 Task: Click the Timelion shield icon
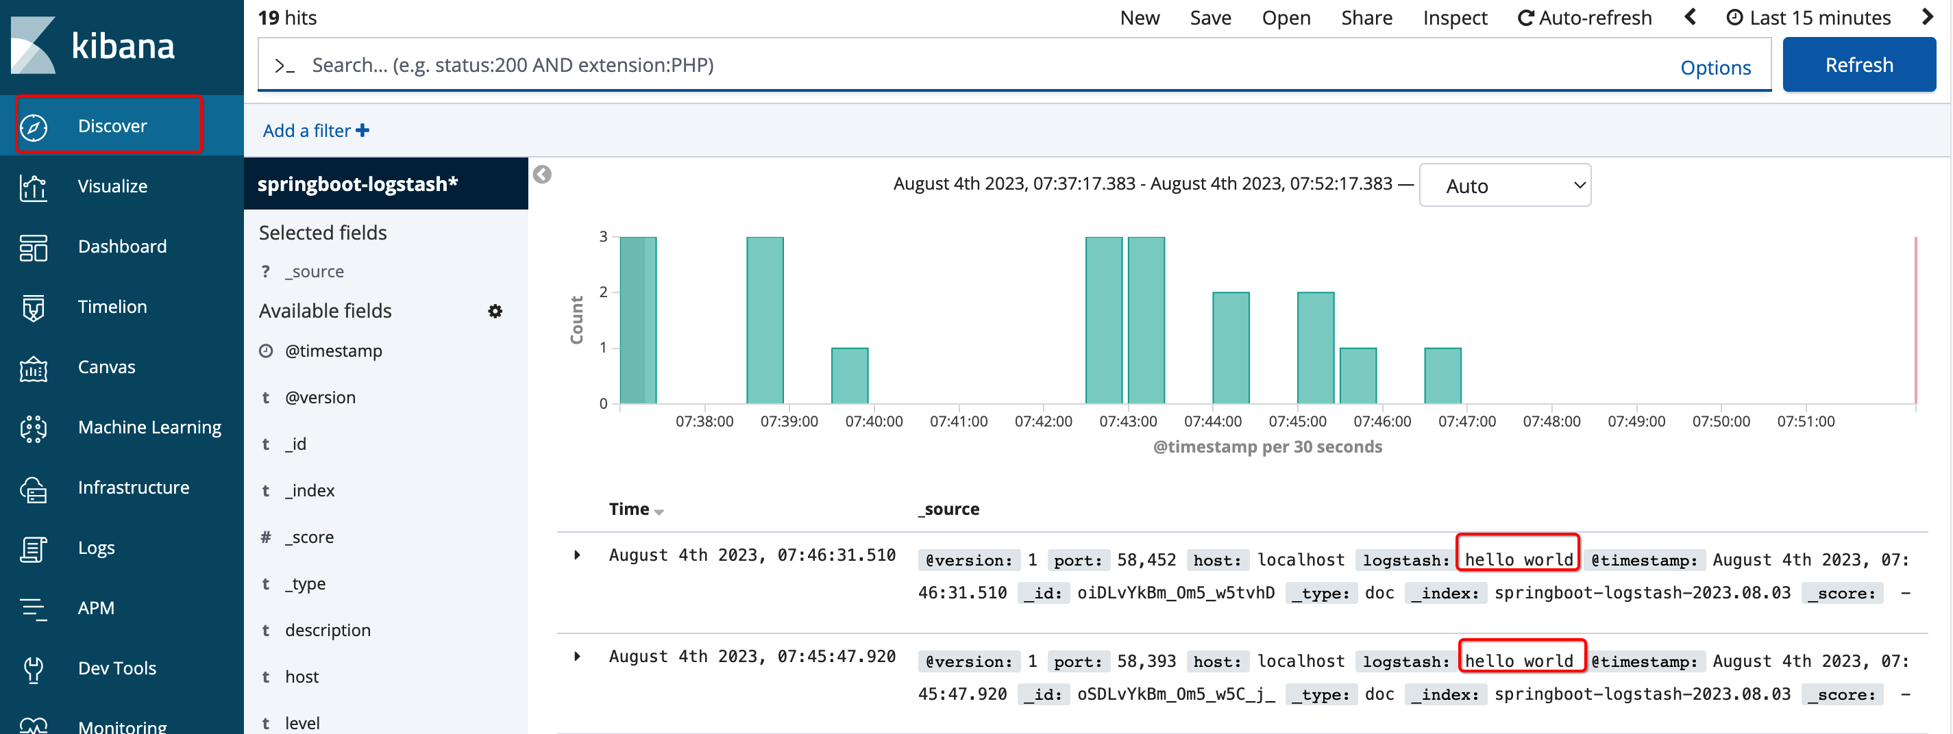[x=34, y=307]
